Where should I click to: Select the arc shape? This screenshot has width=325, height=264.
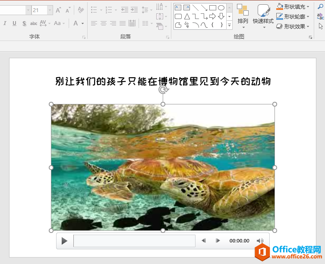[x=196, y=25]
